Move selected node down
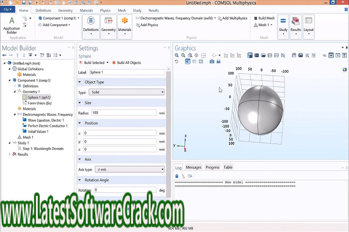Screen dimensions: 349x232 pos(24,55)
